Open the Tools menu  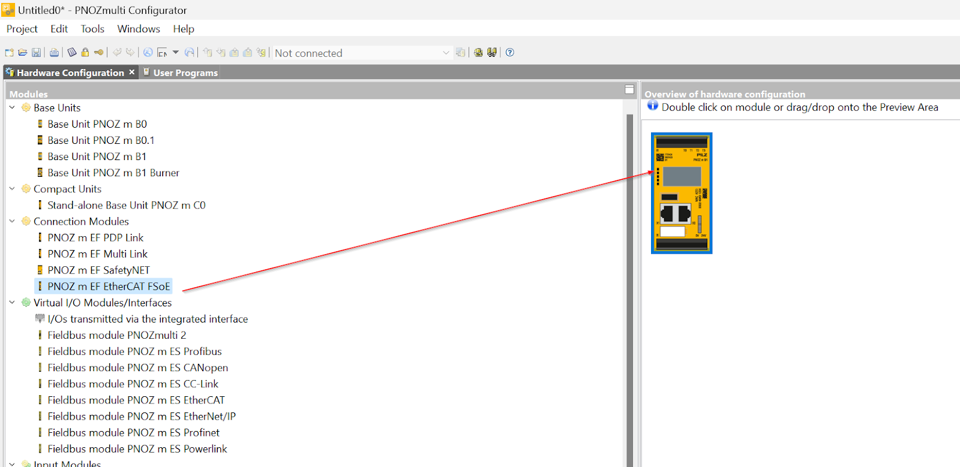[92, 29]
